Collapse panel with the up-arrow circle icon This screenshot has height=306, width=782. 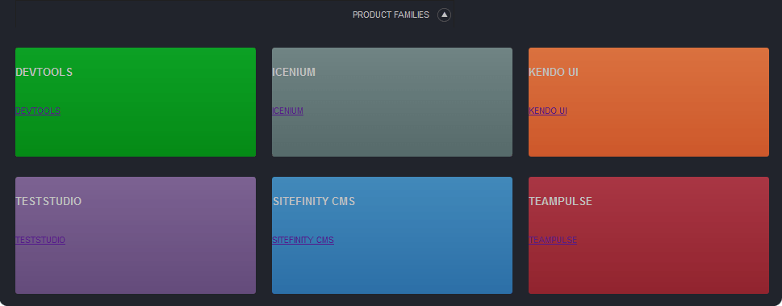[444, 15]
